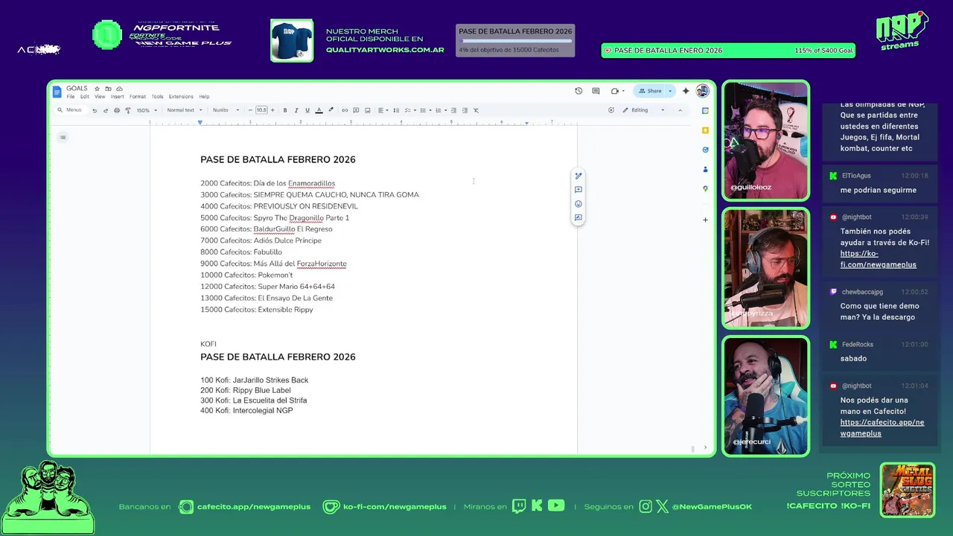Increase font size with plus button
This screenshot has width=953, height=536.
pos(272,110)
